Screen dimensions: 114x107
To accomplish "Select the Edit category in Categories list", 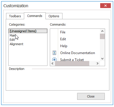I will click(28, 40).
